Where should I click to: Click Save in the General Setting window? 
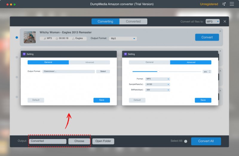[102, 100]
